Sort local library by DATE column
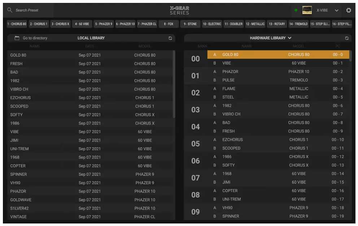Screen dimensions: 358x226 (89, 46)
